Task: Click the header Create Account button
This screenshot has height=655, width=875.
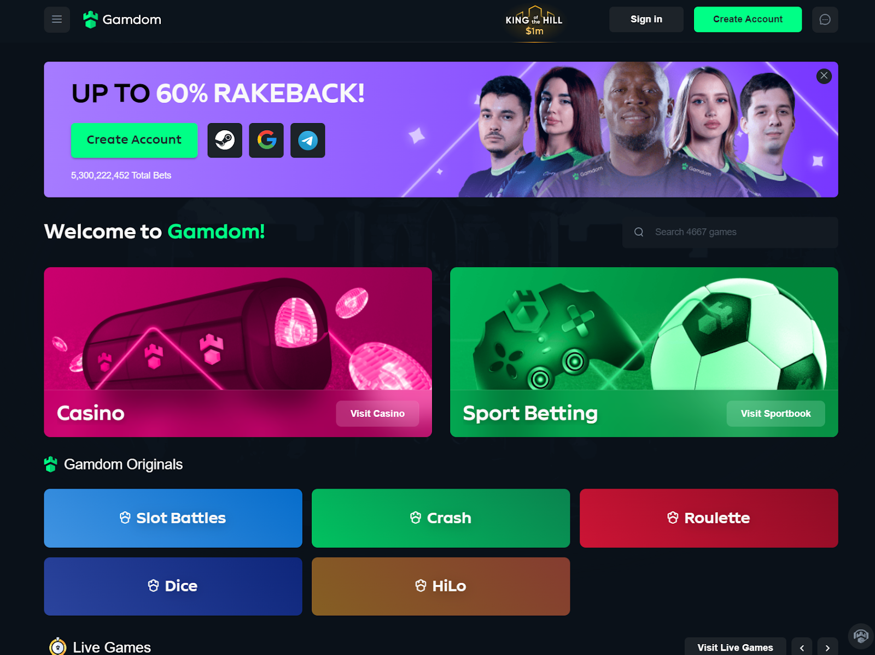Action: click(x=748, y=20)
